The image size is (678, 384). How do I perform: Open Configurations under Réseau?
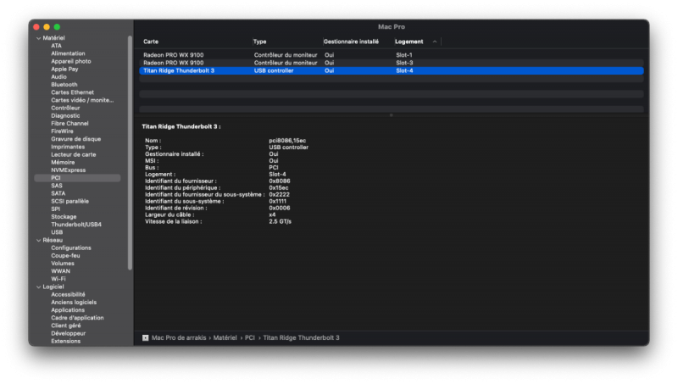click(71, 248)
